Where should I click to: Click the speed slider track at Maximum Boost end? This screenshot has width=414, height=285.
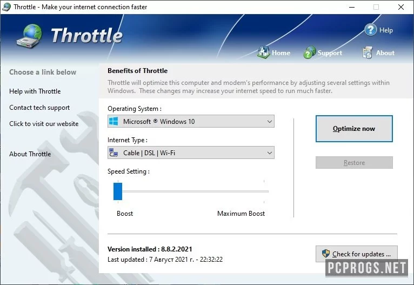click(264, 191)
